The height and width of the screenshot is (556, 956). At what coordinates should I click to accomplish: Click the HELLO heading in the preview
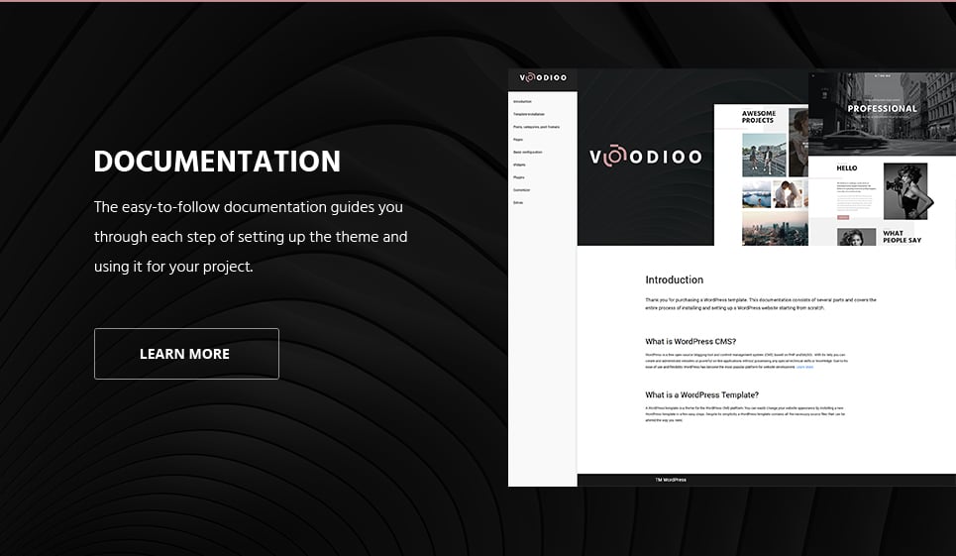click(x=847, y=168)
